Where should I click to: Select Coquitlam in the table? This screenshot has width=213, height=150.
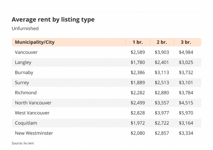point(26,123)
